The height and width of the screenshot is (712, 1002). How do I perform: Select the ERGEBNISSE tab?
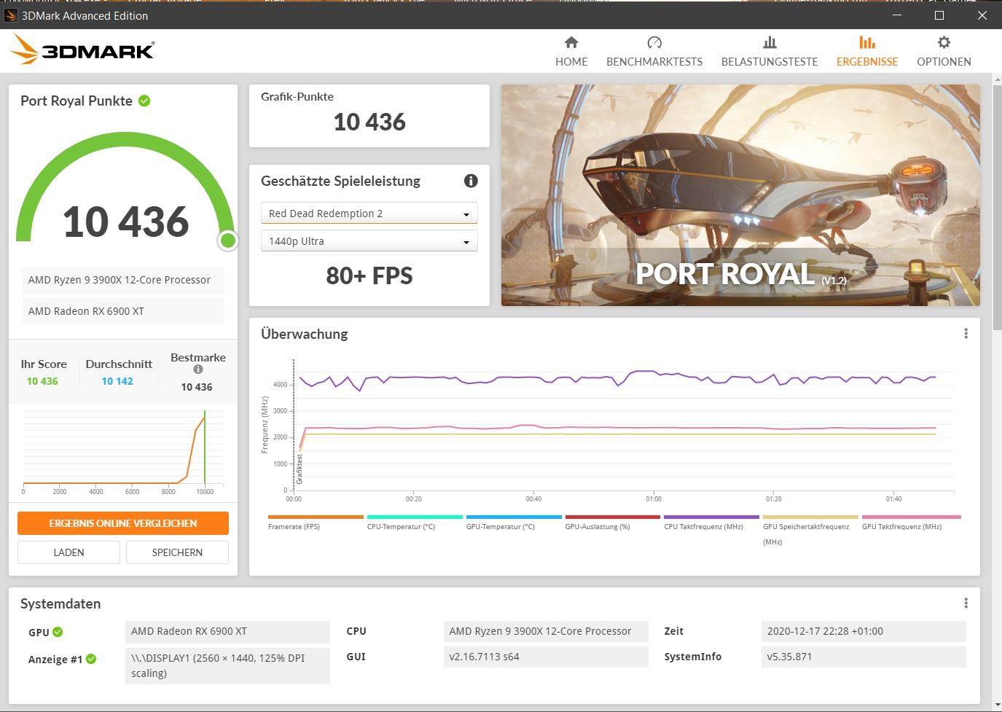pos(867,51)
